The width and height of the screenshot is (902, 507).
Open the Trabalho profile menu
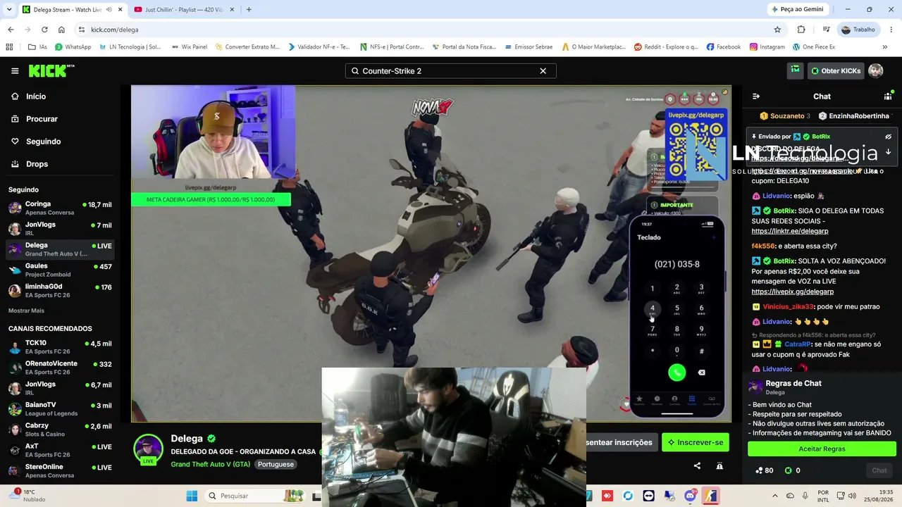[x=858, y=30]
